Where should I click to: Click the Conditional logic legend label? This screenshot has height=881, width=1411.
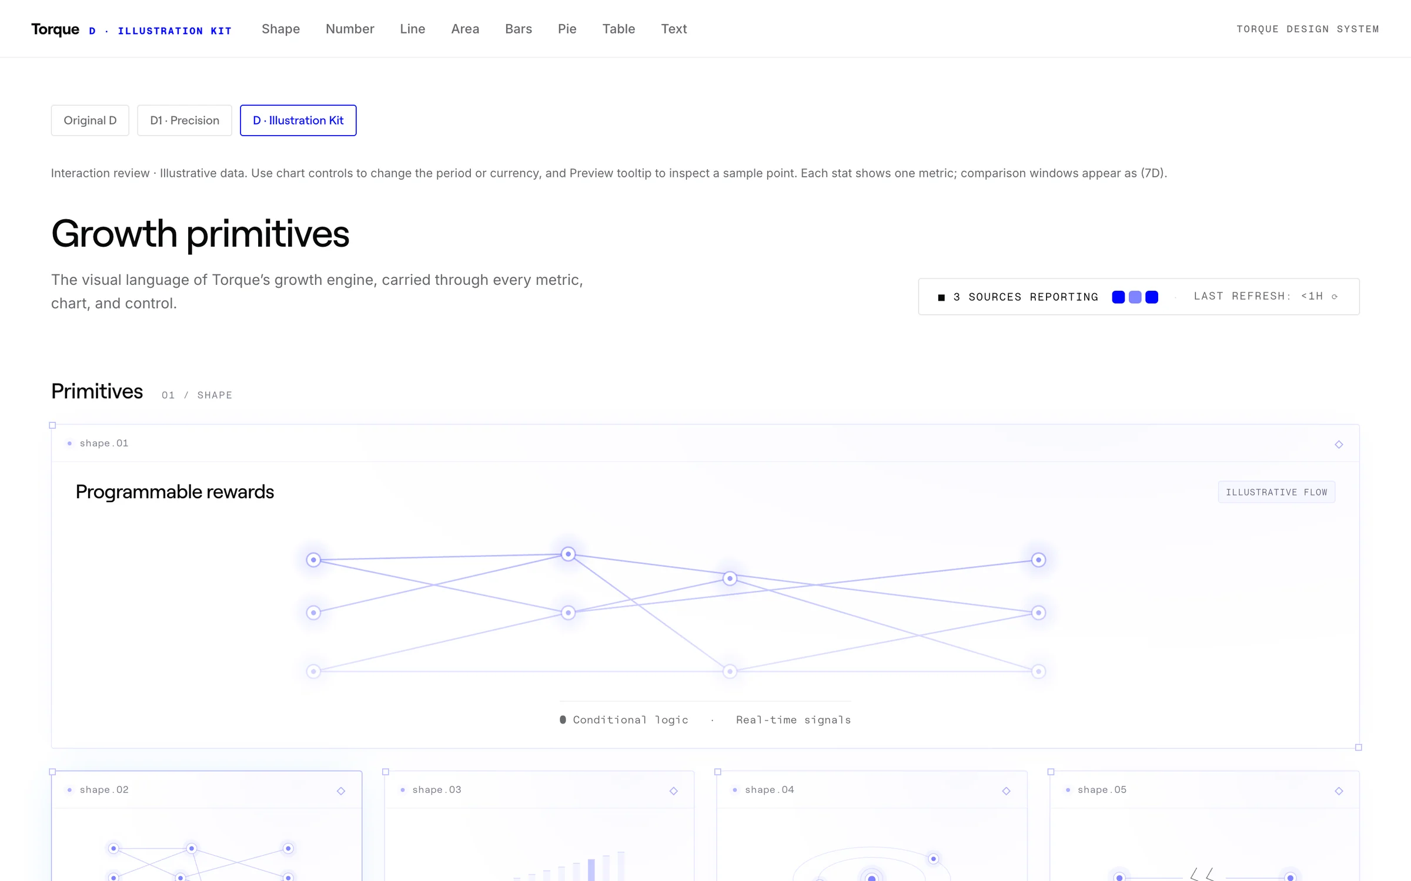631,720
